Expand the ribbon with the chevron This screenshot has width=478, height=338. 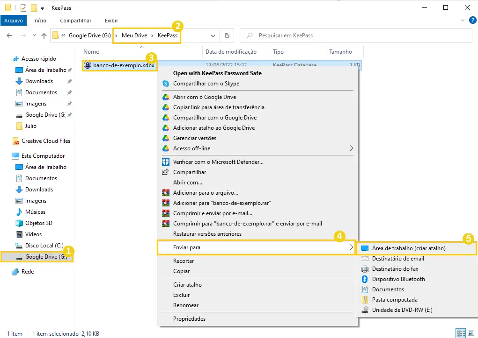(463, 20)
